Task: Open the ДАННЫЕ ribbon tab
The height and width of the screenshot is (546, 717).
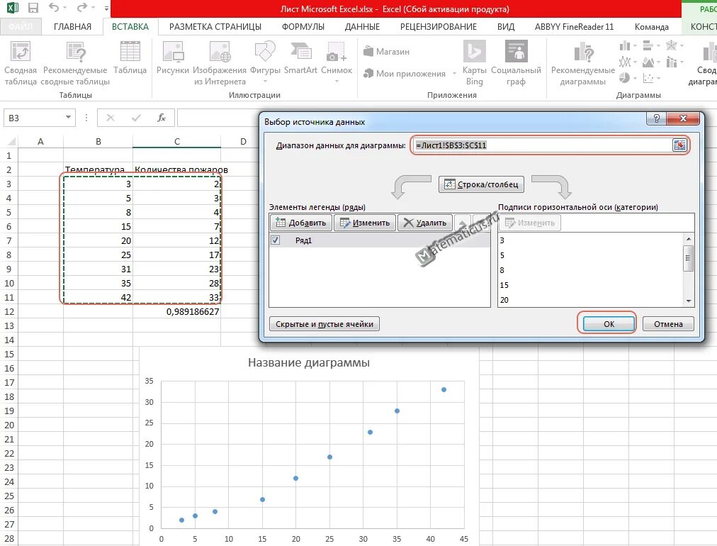Action: click(x=362, y=26)
